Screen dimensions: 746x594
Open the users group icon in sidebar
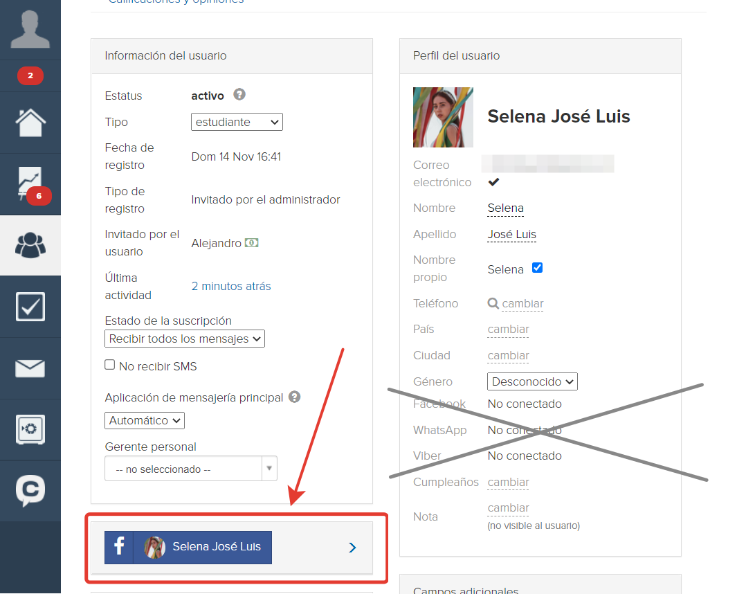(30, 245)
